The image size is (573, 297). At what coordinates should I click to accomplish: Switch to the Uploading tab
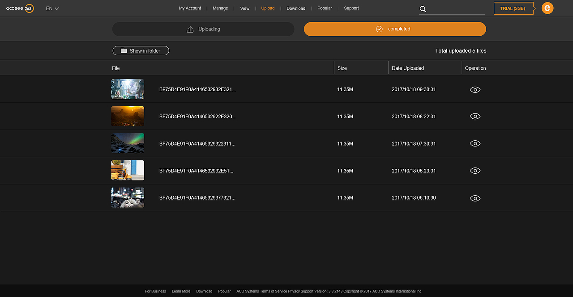[203, 29]
